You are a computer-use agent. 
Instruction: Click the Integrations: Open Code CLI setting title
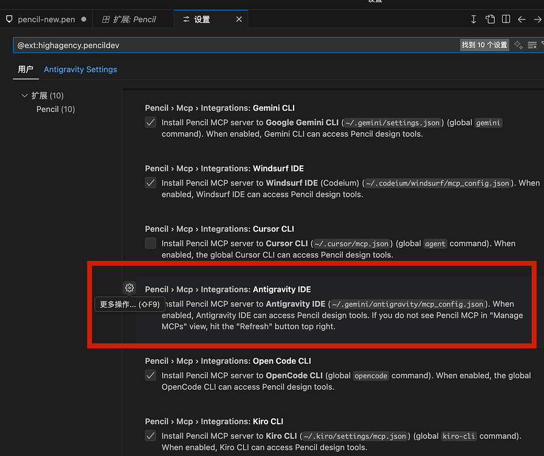(228, 361)
